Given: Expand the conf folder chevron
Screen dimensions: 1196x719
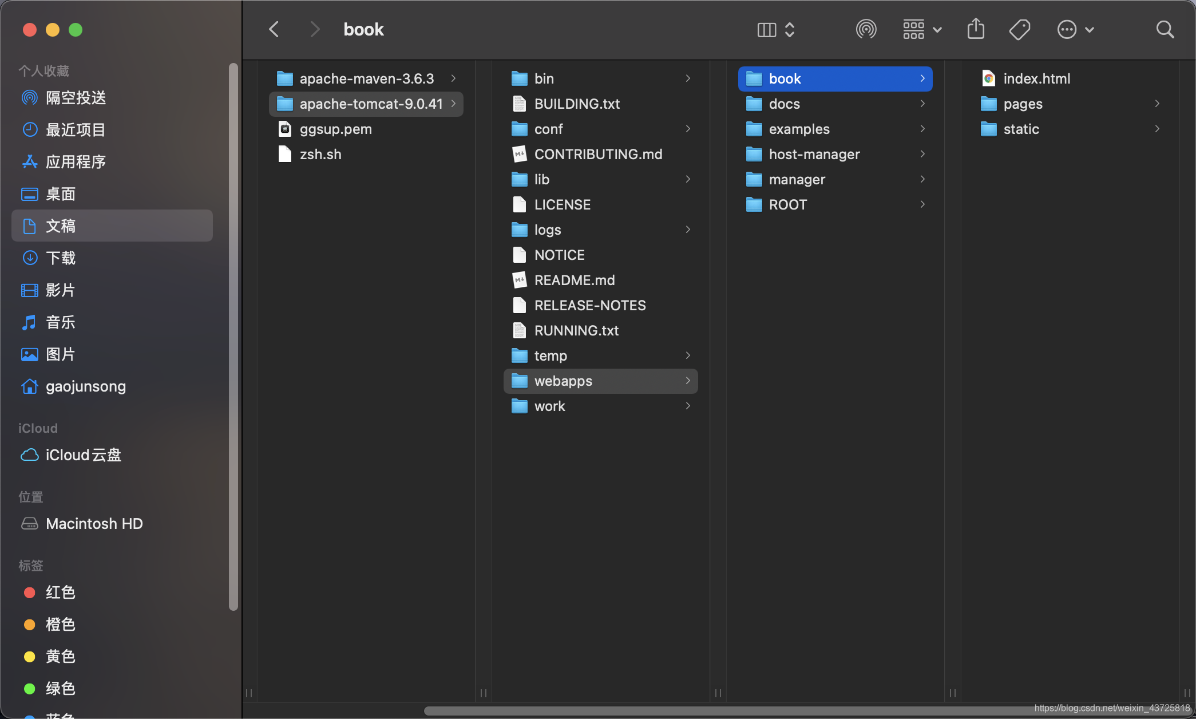Looking at the screenshot, I should pos(688,129).
